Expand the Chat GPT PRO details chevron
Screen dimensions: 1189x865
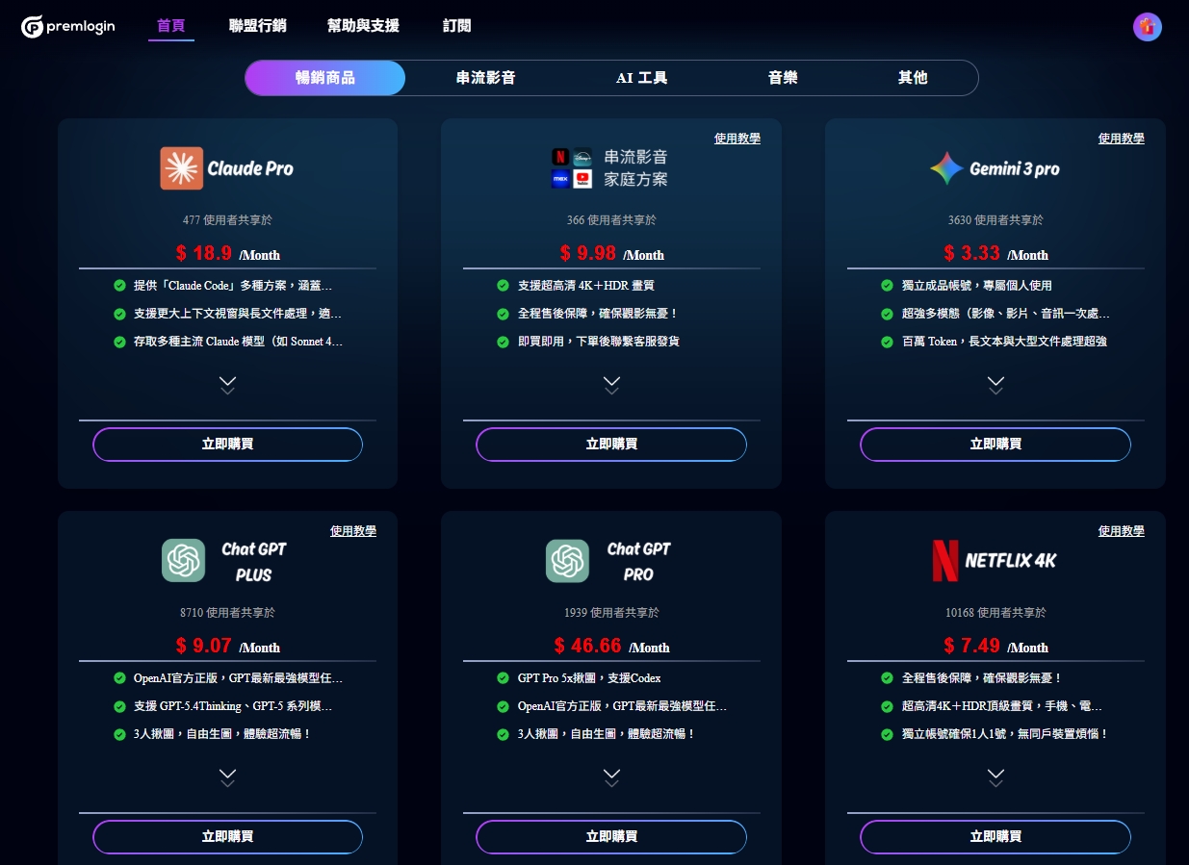[611, 777]
